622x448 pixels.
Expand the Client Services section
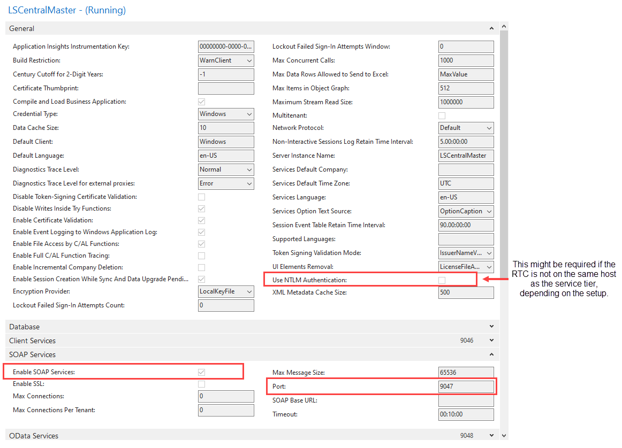pos(491,340)
